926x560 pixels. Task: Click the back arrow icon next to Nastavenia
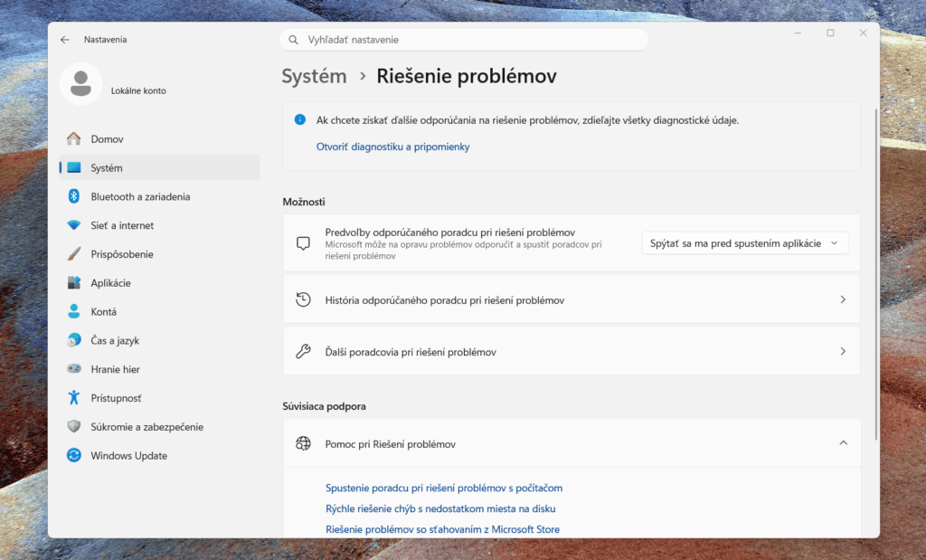(x=65, y=40)
